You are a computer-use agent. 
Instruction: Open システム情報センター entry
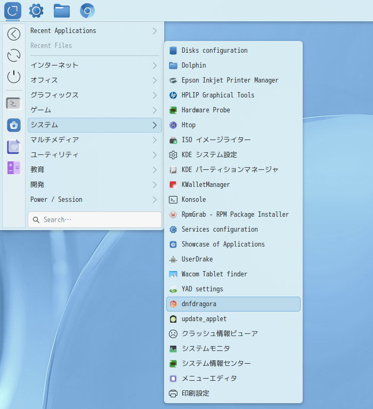233,364
